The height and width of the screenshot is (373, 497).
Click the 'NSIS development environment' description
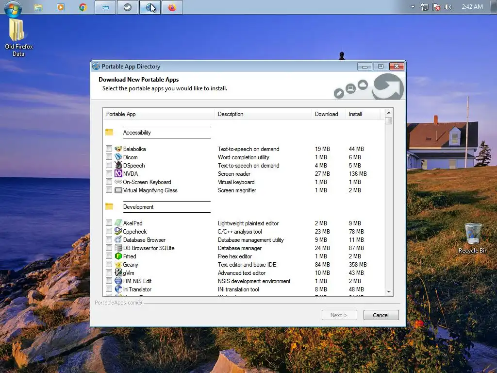point(254,281)
